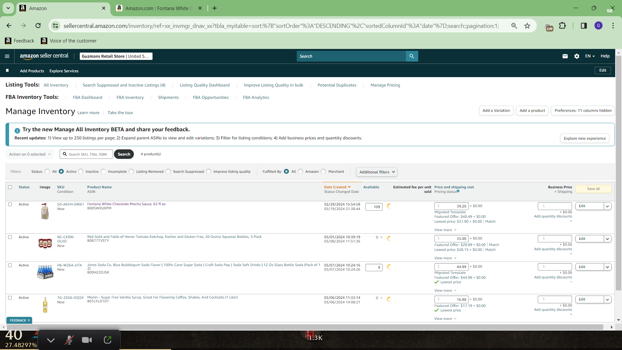Open the Listing Quality Dashboard tab

coord(205,85)
